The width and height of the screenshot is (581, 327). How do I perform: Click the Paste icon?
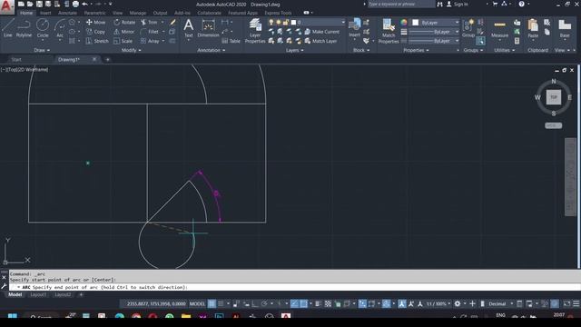click(x=533, y=28)
